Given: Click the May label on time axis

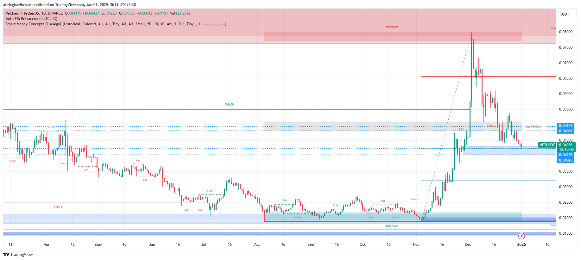Looking at the screenshot, I should [x=98, y=244].
